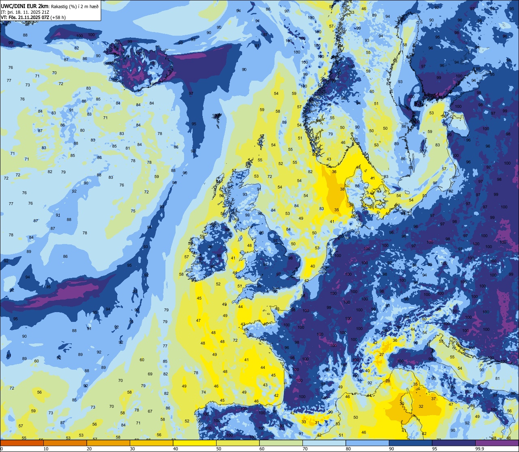Click the 'Rakastig (%) í 2 m hæð' label
This screenshot has height=452, width=519.
coord(75,6)
